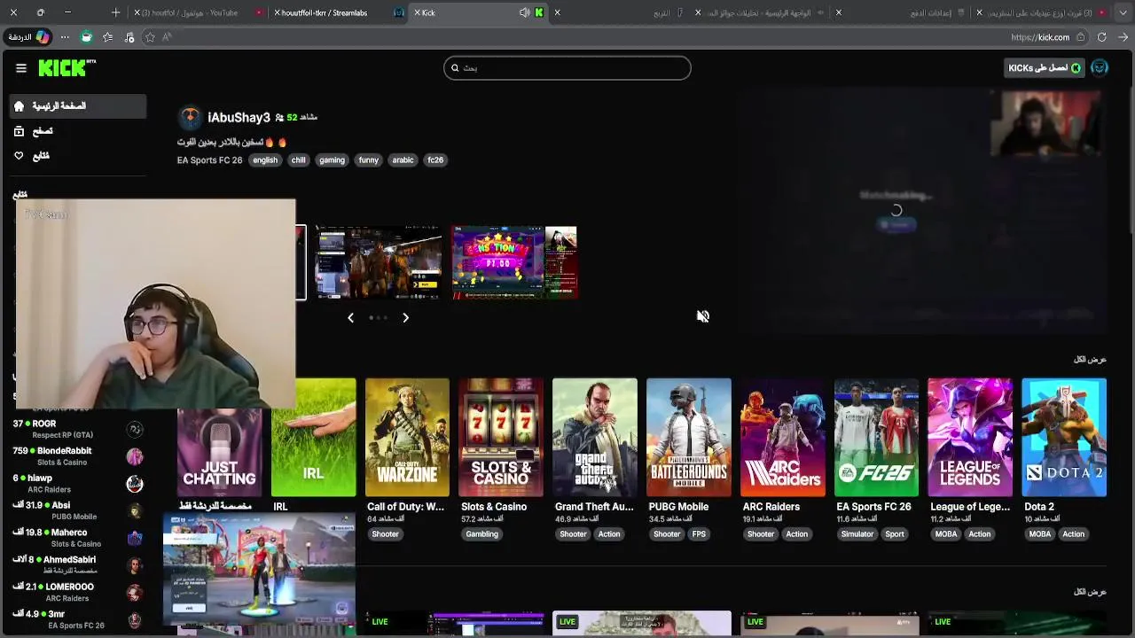Viewport: 1135px width, 638px height.
Task: Open the Kick hamburger menu
Action: pyautogui.click(x=21, y=68)
